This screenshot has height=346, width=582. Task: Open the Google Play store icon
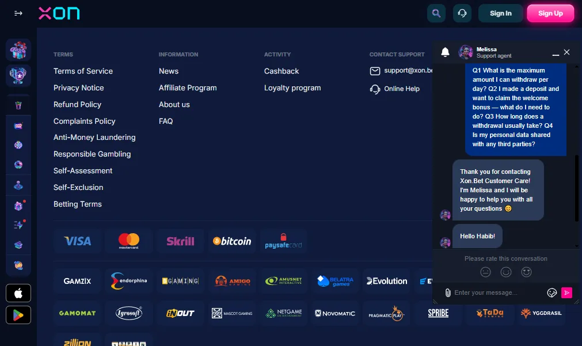point(18,315)
